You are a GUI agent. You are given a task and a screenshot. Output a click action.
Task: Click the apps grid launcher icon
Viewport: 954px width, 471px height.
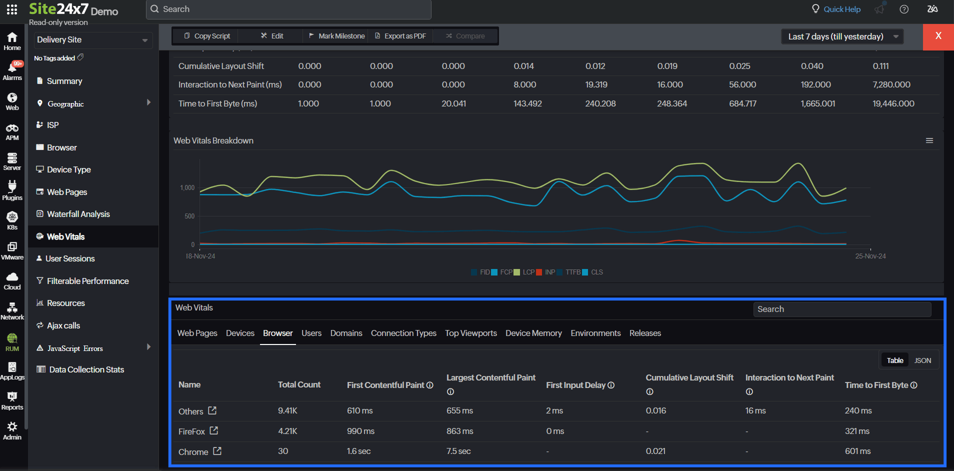[12, 9]
